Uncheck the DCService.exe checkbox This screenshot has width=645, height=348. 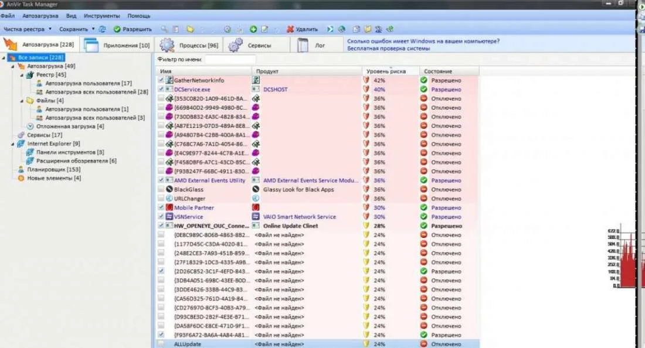pos(161,89)
